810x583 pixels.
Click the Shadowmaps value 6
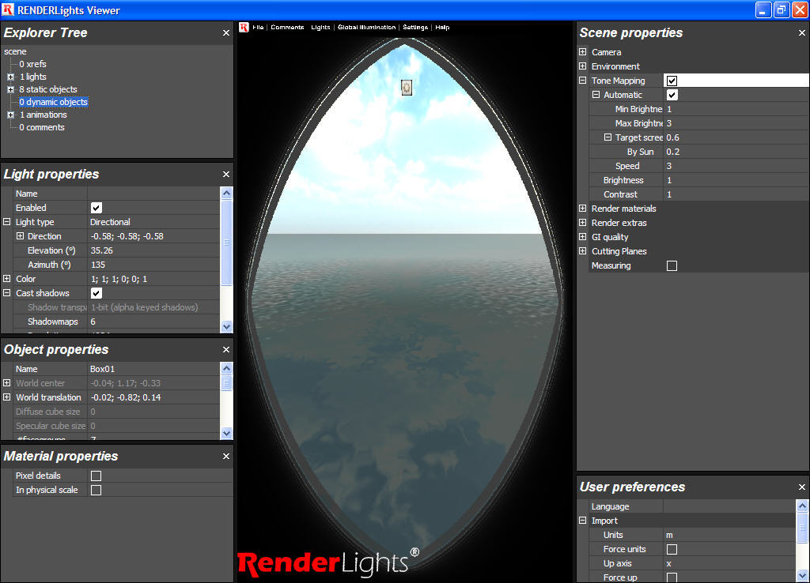point(153,322)
